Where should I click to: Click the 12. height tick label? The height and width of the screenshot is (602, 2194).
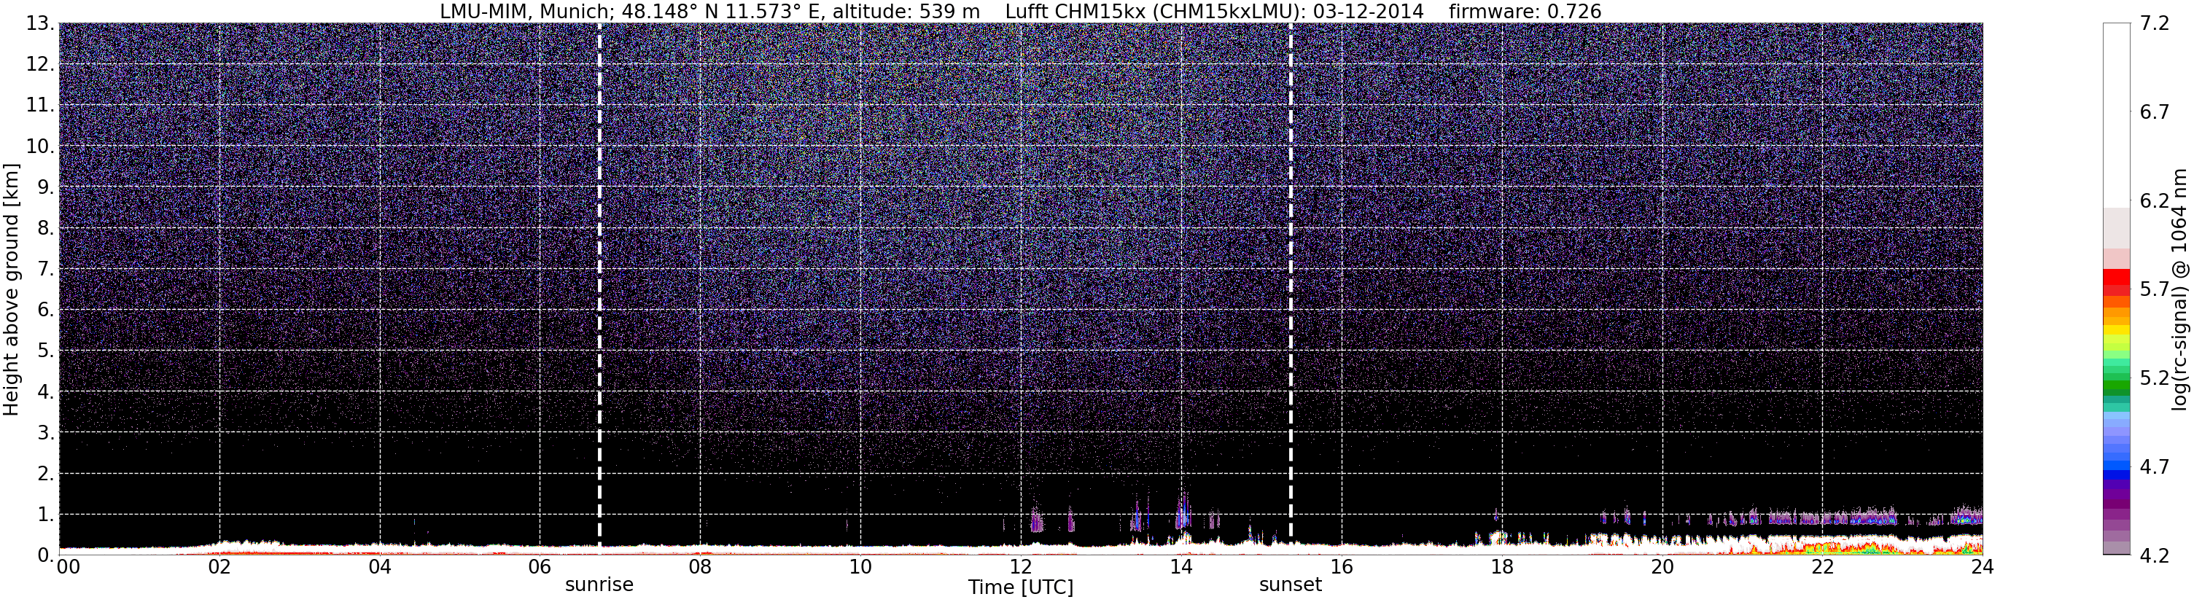(40, 65)
